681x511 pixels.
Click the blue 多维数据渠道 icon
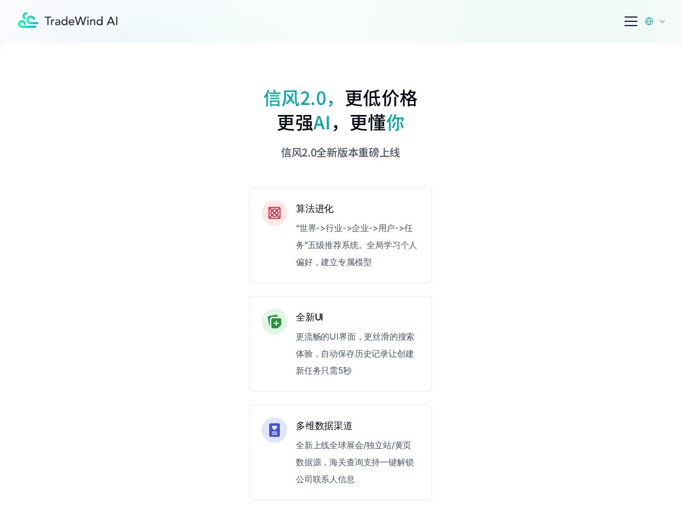point(275,430)
